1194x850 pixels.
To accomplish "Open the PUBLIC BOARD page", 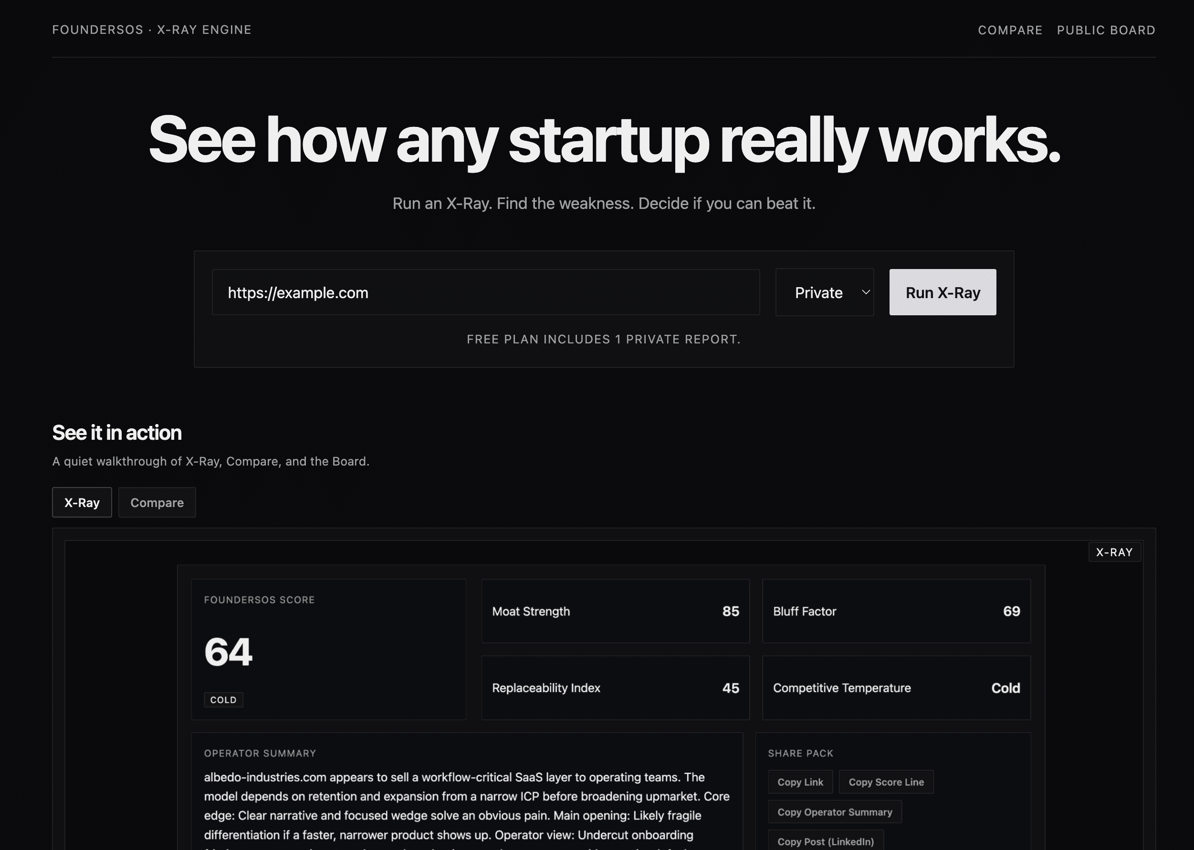I will click(x=1106, y=30).
